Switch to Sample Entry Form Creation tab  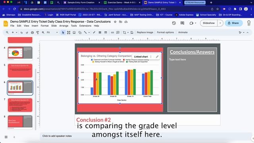81,3
